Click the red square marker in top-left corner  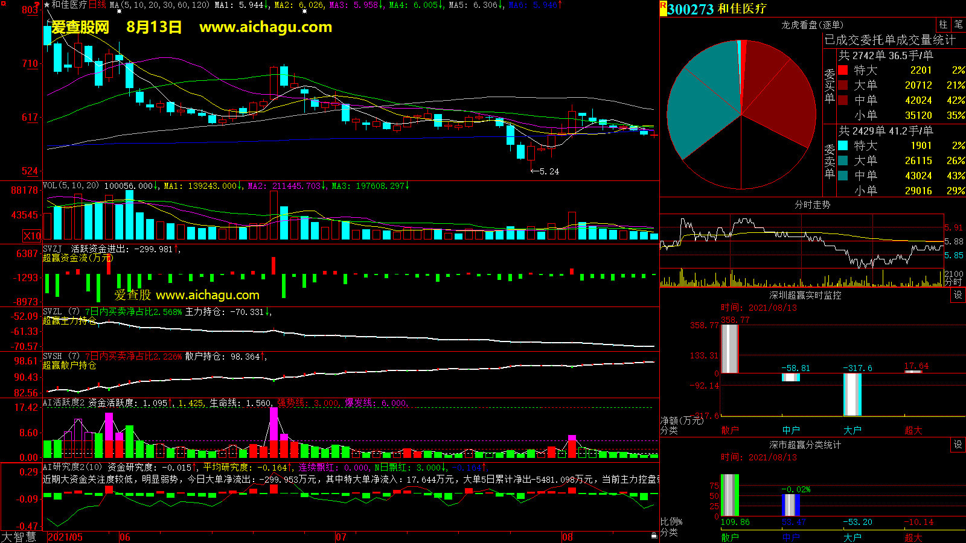pyautogui.click(x=2, y=2)
